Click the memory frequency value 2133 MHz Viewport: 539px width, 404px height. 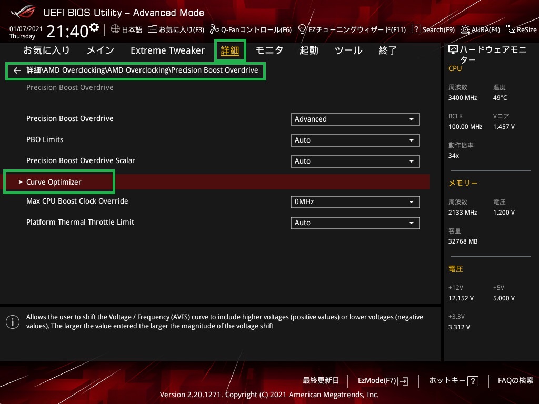pos(463,213)
